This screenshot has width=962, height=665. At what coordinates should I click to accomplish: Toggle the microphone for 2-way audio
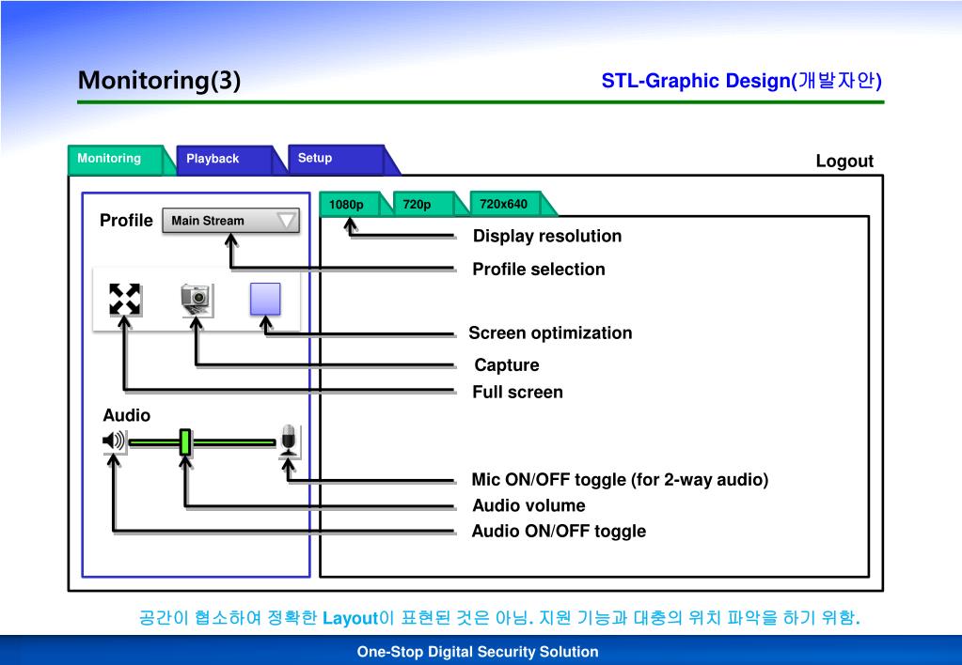pos(289,441)
